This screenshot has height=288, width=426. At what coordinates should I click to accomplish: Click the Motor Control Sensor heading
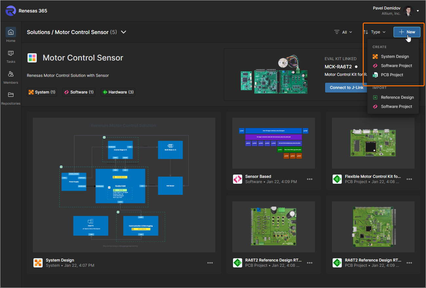click(83, 58)
